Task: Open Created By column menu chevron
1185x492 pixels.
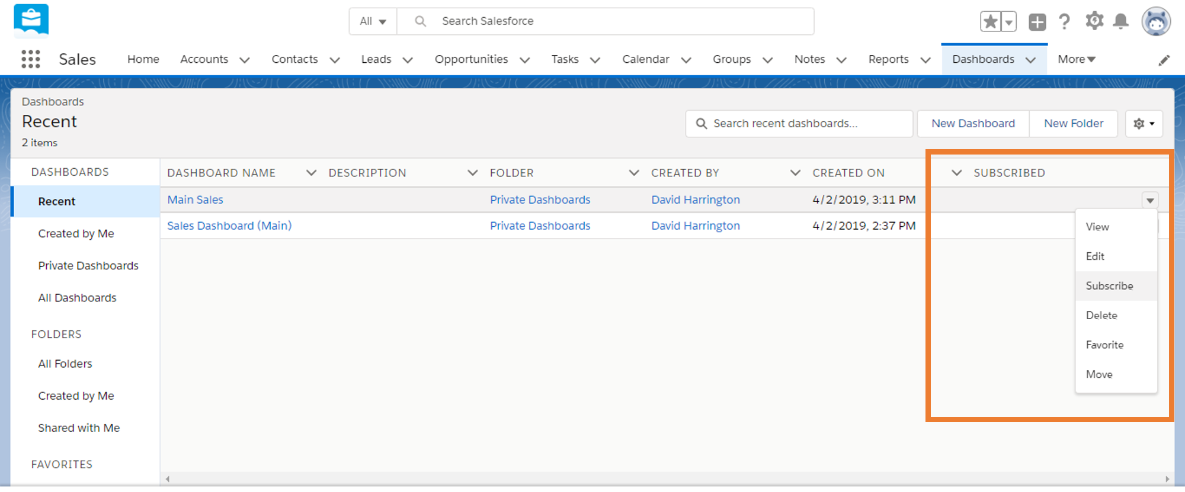Action: 796,173
